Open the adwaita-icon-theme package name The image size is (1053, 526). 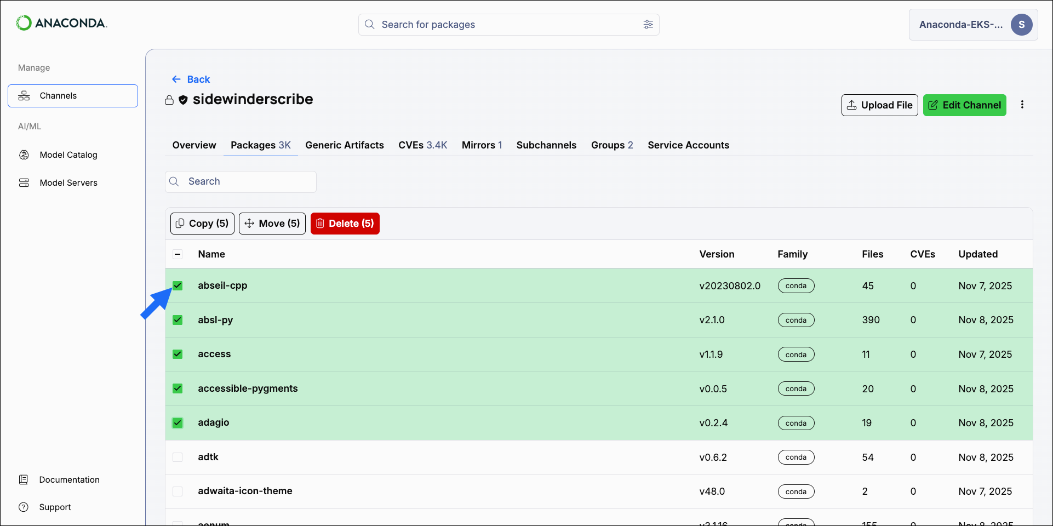tap(245, 491)
